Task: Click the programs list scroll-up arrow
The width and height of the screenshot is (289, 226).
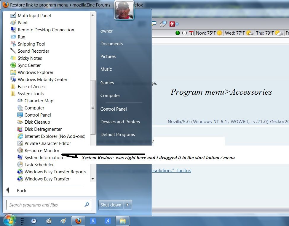Action: pos(93,15)
